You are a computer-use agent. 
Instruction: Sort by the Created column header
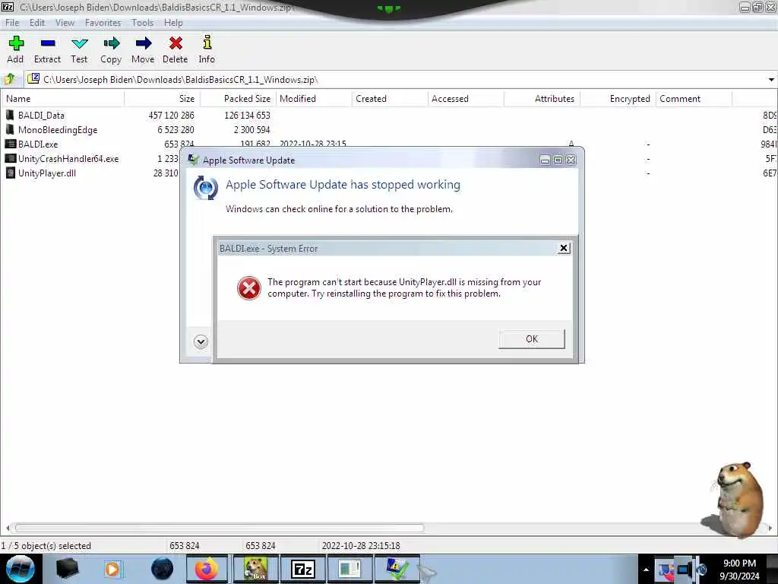[390, 98]
